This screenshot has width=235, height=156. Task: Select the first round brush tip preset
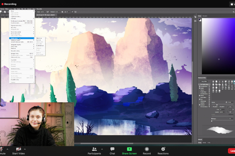pyautogui.click(x=213, y=81)
